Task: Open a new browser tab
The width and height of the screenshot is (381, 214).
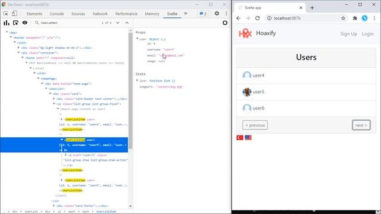Action: point(312,8)
